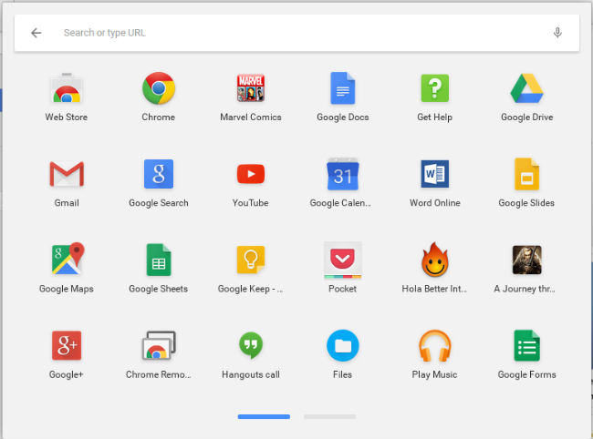Launch Chrome Remote Desktop
Screen dimensions: 593x439
159,345
